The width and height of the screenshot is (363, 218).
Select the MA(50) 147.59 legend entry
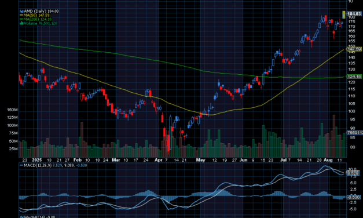point(36,15)
